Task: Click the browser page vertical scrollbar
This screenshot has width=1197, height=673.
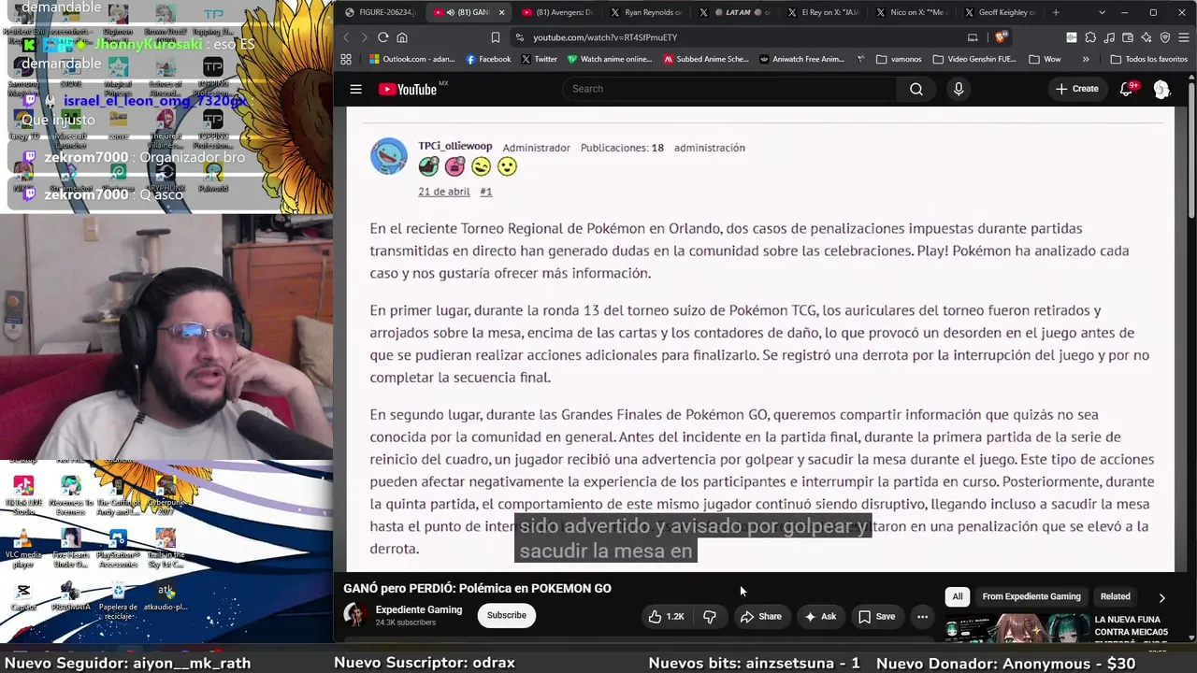Action: pyautogui.click(x=1191, y=150)
